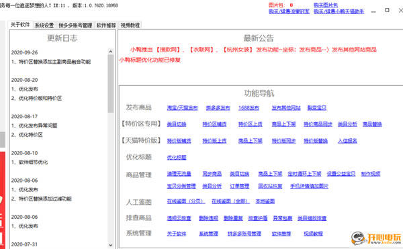Click the changelog scrollbar thumb
Viewport: 403px width, 249px height.
coord(111,83)
